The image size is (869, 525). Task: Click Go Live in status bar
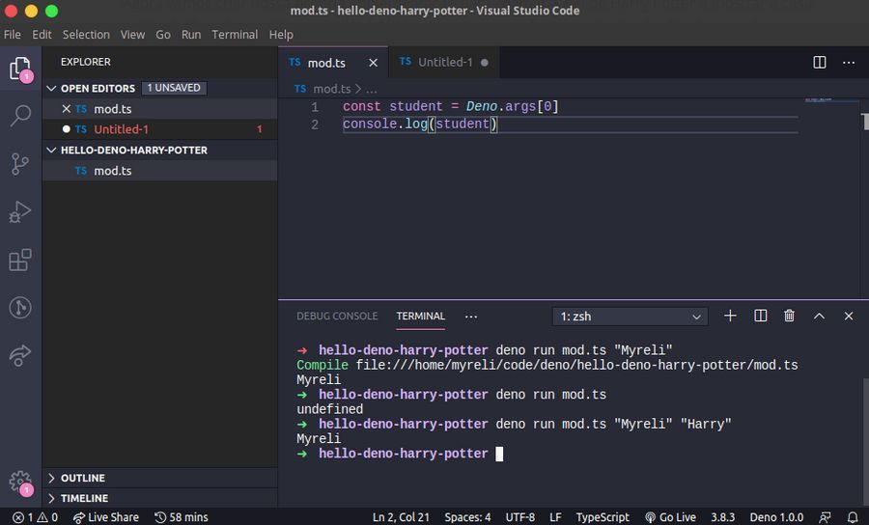[x=670, y=517]
